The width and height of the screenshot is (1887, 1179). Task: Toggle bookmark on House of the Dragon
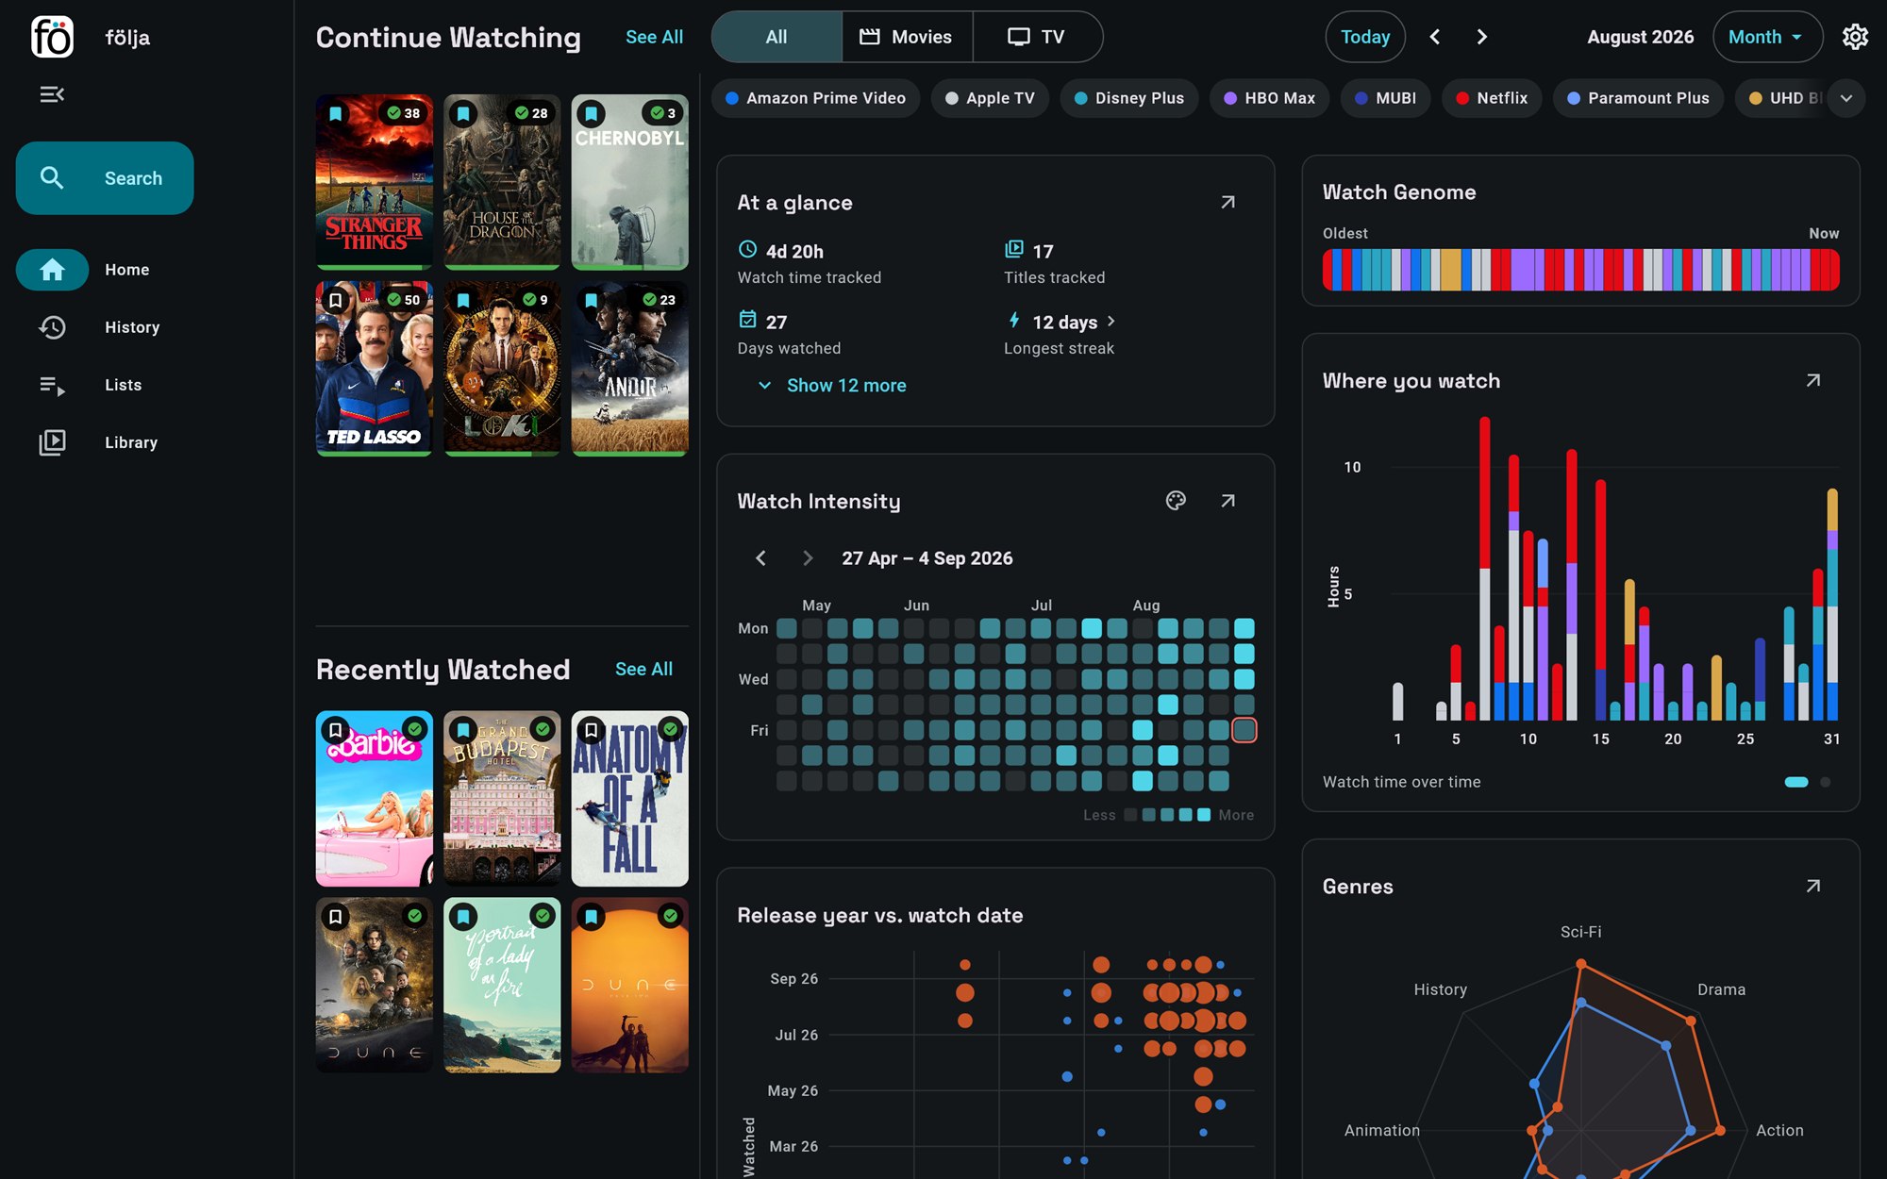coord(463,113)
